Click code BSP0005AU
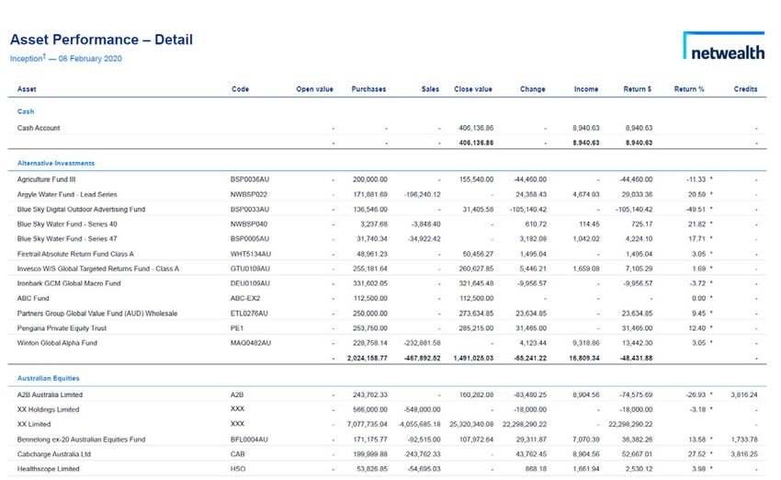 250,239
